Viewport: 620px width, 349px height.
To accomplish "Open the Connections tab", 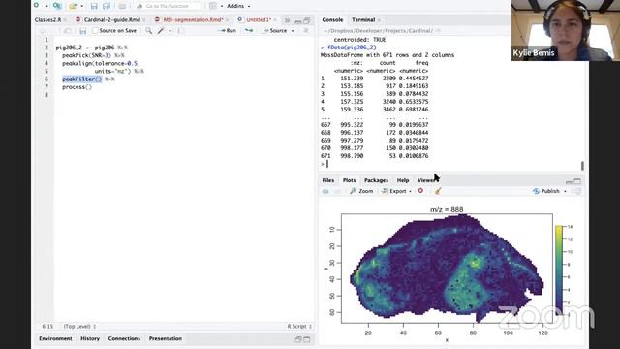I will pos(124,338).
